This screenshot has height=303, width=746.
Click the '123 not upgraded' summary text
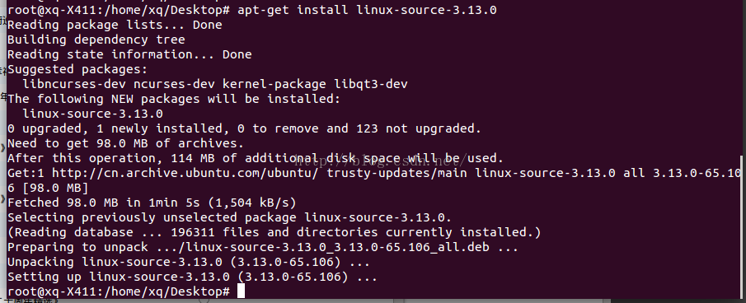[415, 128]
